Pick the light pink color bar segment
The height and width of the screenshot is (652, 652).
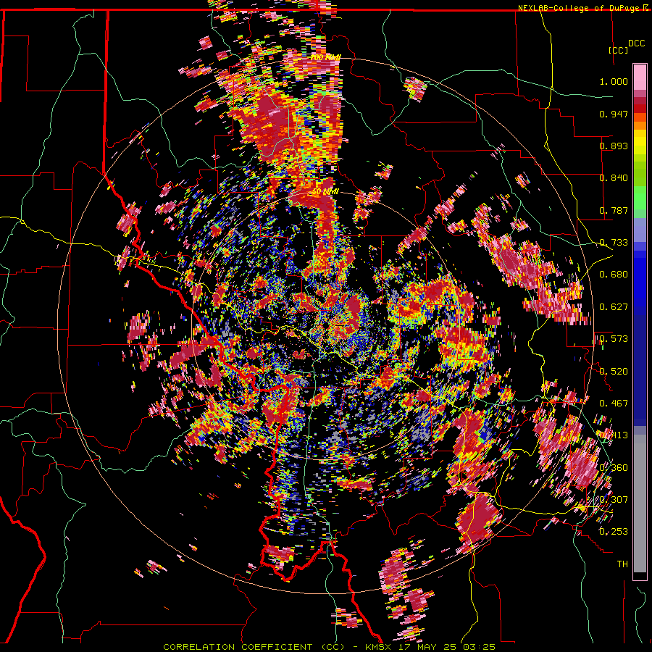point(640,78)
